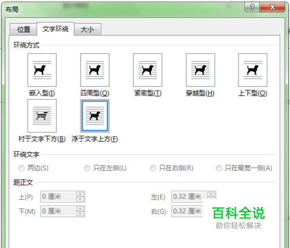290x248 pixels.
Task: Decrease the 下(M) distance with down arrow
Action: tap(80, 214)
